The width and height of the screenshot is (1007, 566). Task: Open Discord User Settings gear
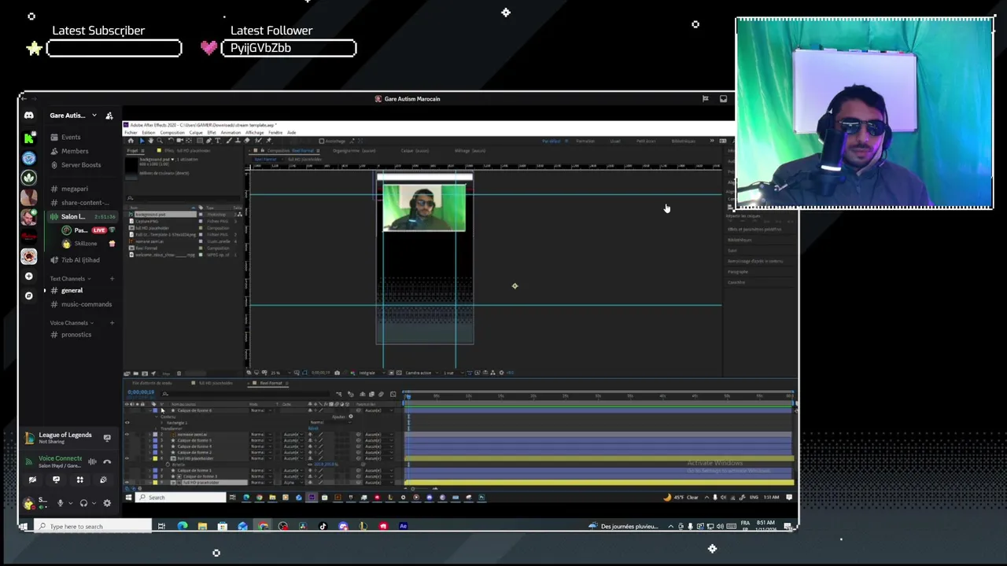pyautogui.click(x=107, y=503)
